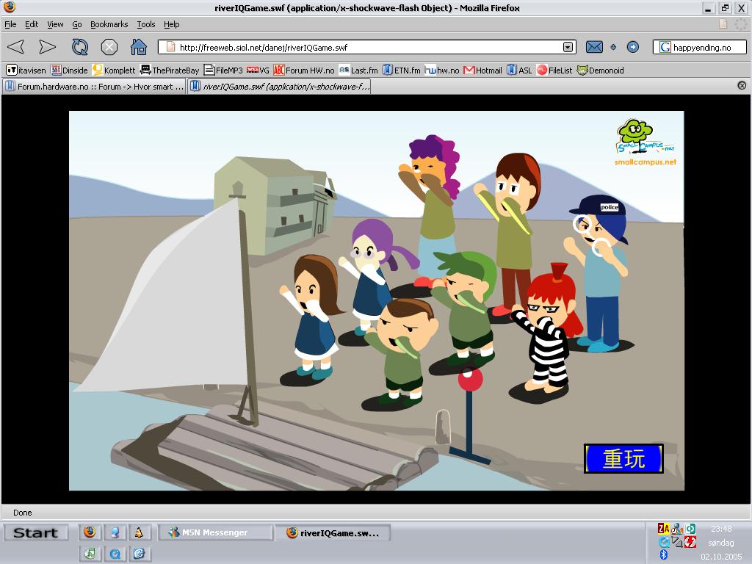Open the Start menu
Screen dimensions: 752x564
pos(35,532)
